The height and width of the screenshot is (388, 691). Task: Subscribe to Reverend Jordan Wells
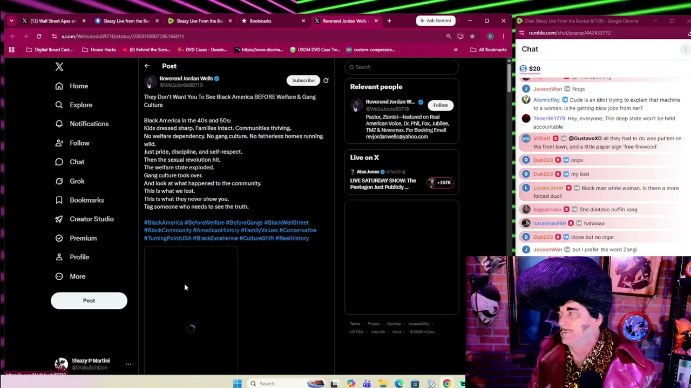click(303, 80)
